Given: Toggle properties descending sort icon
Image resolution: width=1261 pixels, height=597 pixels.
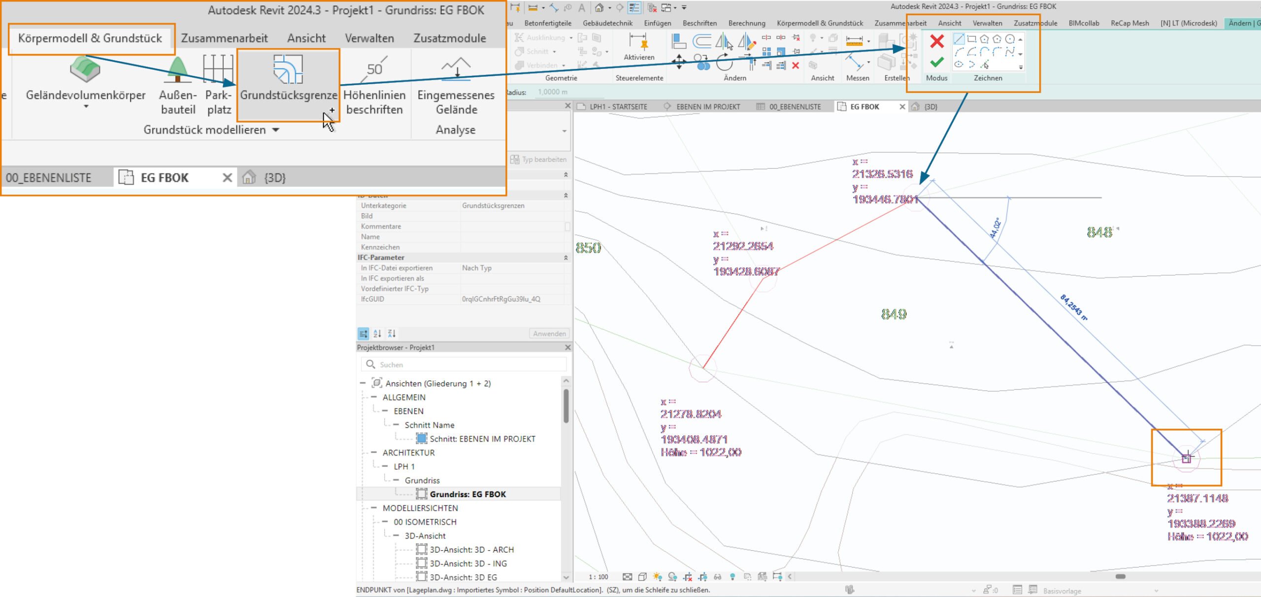Looking at the screenshot, I should pyautogui.click(x=392, y=334).
